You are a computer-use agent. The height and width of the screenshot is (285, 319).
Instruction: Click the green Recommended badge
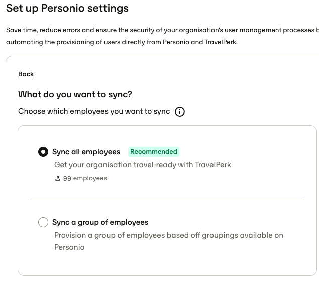(154, 152)
